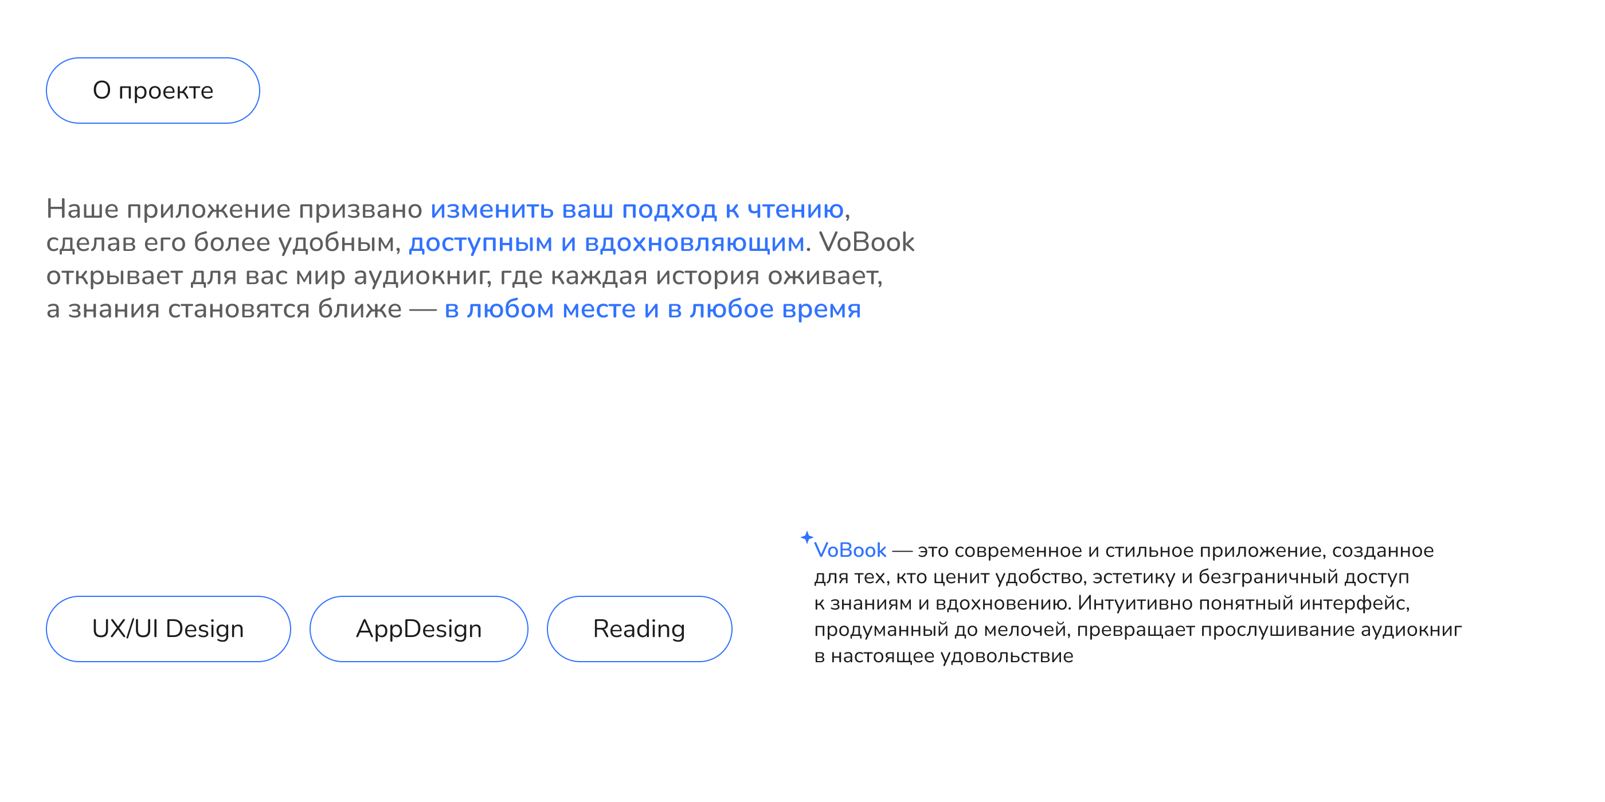Click the text "сделав его более удобным"
Viewport: 1605px width, 802px height.
[222, 243]
